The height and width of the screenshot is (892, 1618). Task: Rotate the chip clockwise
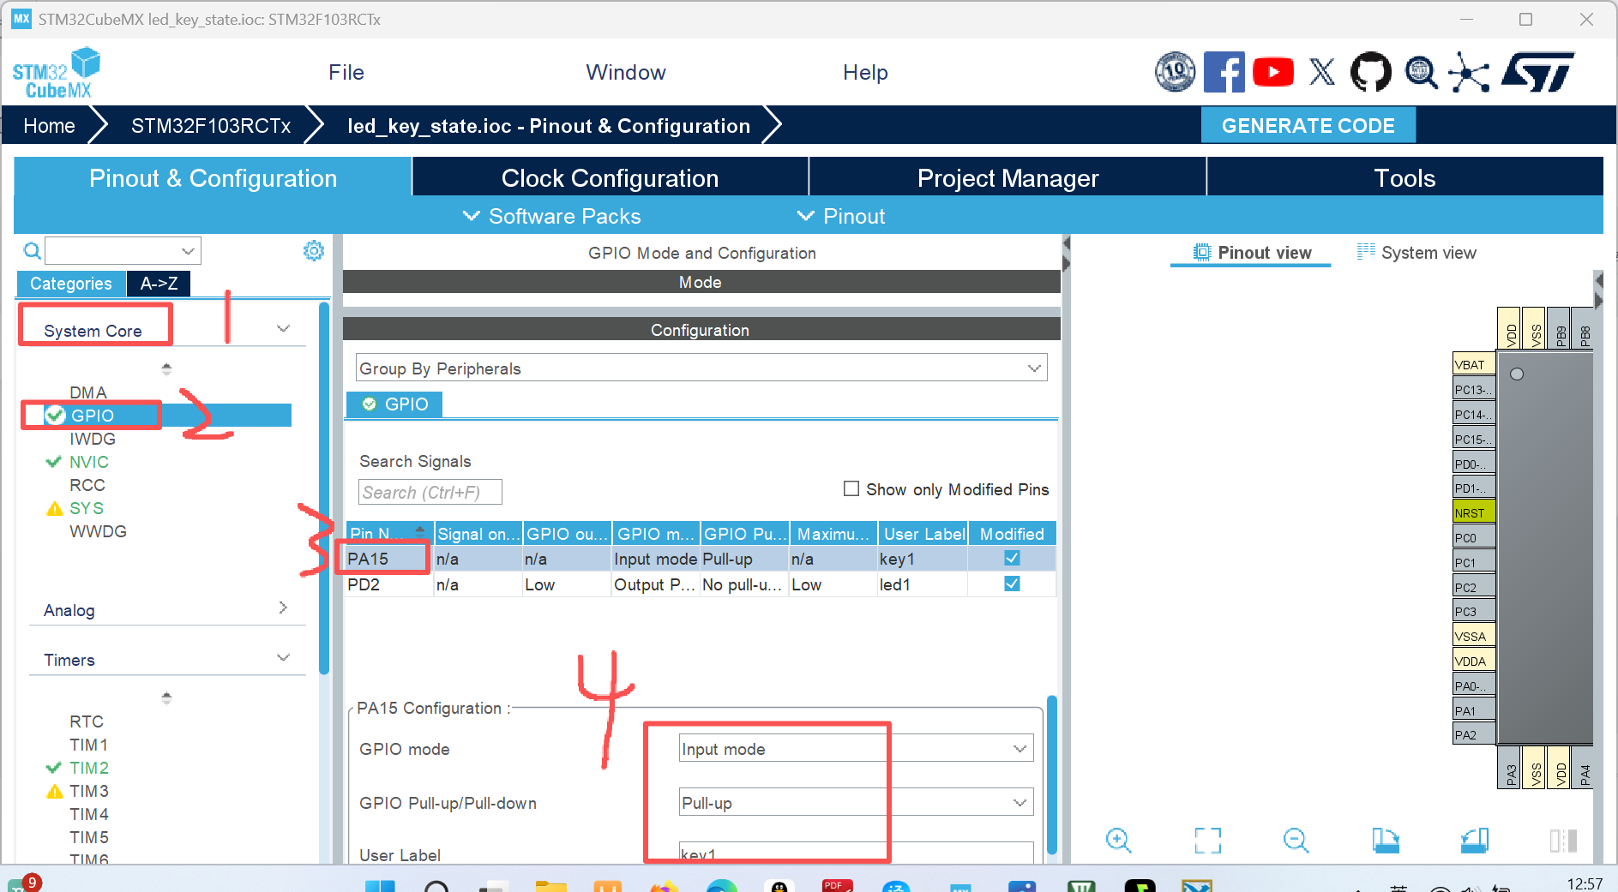[1386, 840]
